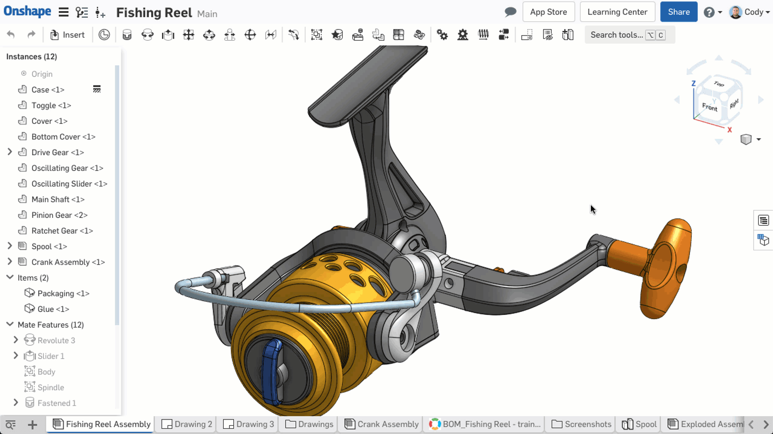Switch to the Crank Assembly tab
This screenshot has width=773, height=434.
click(381, 424)
